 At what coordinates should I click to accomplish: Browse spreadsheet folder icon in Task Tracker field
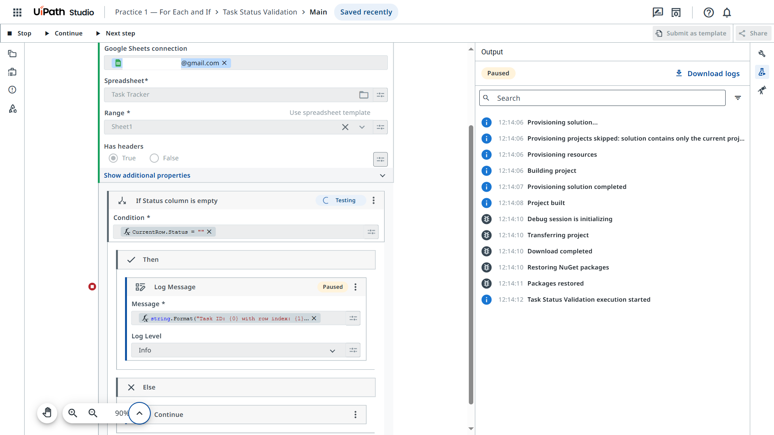click(364, 95)
